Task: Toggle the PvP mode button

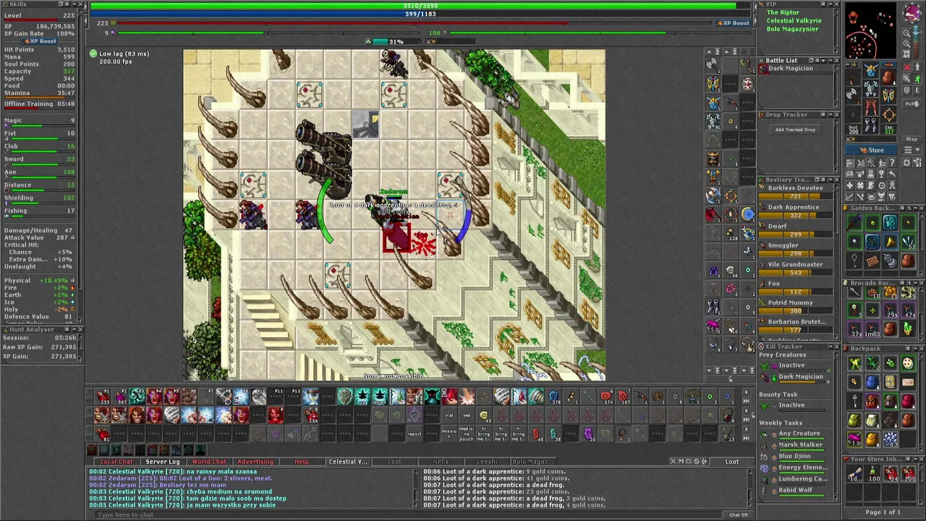Action: point(912,103)
